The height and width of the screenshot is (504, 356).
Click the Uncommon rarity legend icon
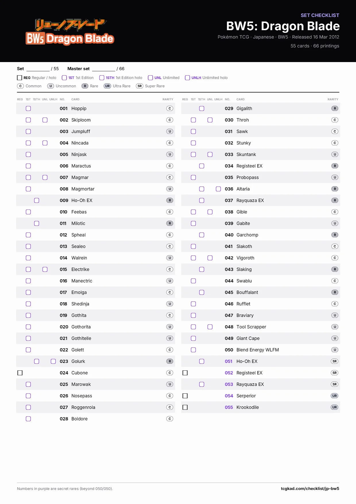coord(51,86)
